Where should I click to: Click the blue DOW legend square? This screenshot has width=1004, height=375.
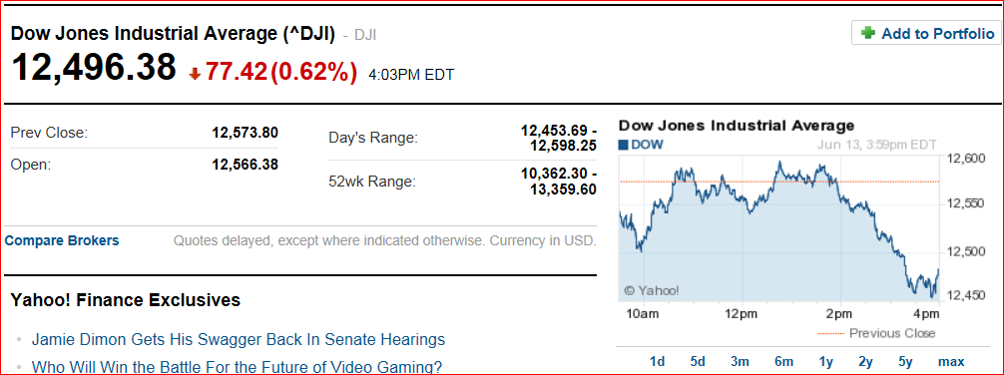[x=623, y=145]
